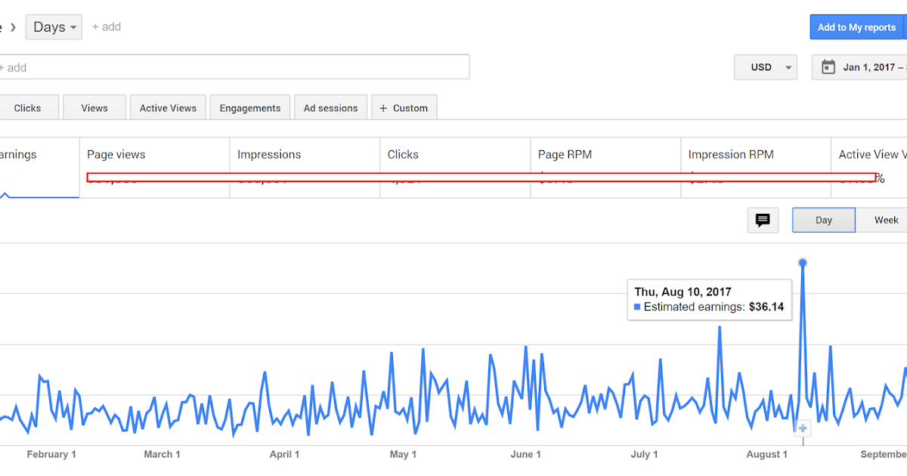This screenshot has height=476, width=907.
Task: Select the Impression RPM metric column
Action: click(756, 168)
